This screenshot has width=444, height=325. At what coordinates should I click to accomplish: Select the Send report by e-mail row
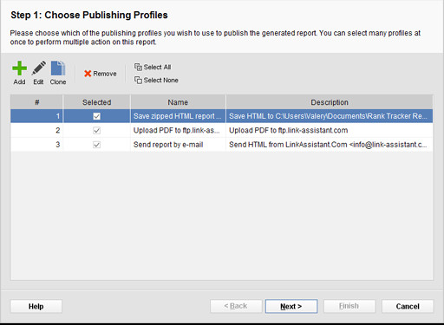tap(222, 145)
